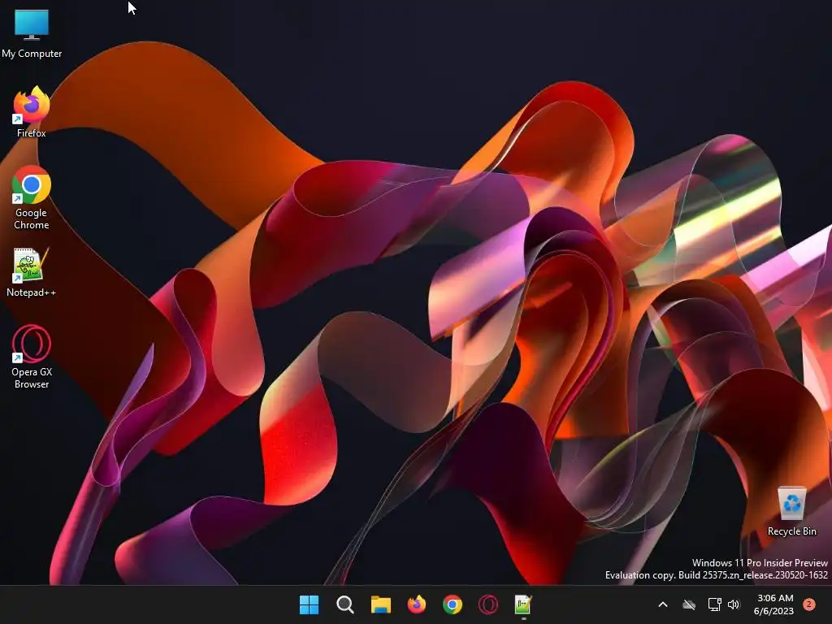Open the notification badge showing 2
The image size is (832, 624).
(x=808, y=604)
